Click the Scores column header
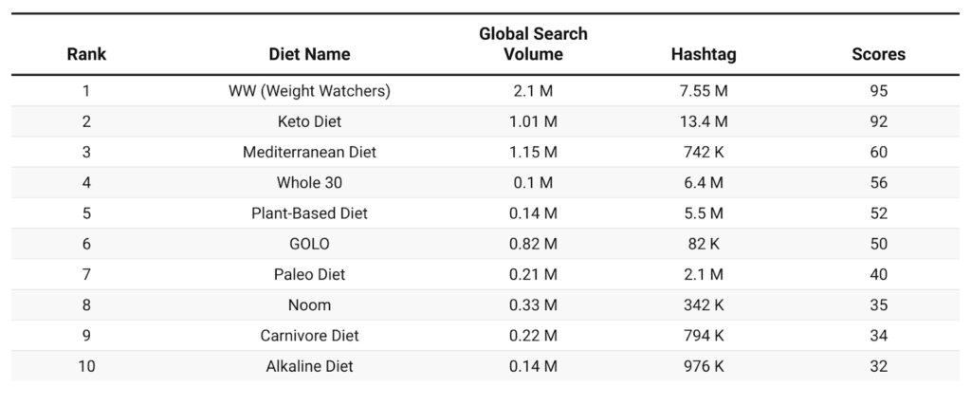971x405 pixels. point(878,54)
